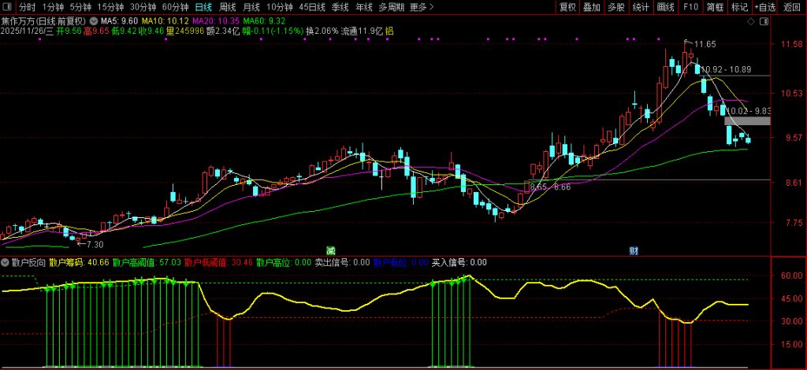
Task: Click the blue 财 marker on the timeline
Action: pyautogui.click(x=633, y=250)
